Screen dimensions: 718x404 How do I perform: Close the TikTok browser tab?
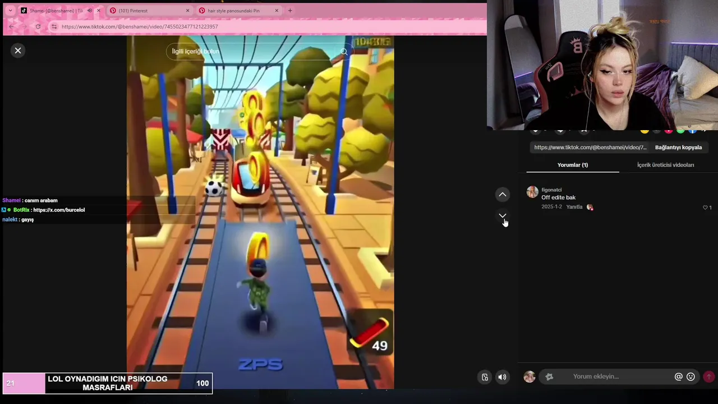(x=99, y=11)
